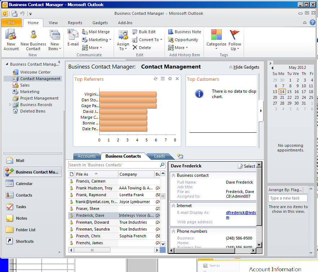The width and height of the screenshot is (318, 272).
Task: Open Outlook Help question mark icon
Action: click(x=312, y=22)
